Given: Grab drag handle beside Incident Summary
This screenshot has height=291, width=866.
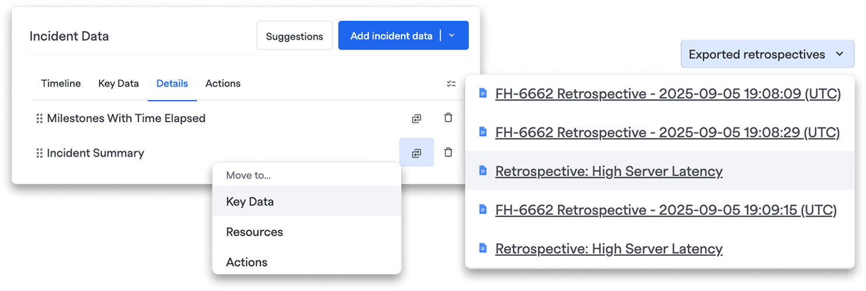Looking at the screenshot, I should [x=40, y=154].
